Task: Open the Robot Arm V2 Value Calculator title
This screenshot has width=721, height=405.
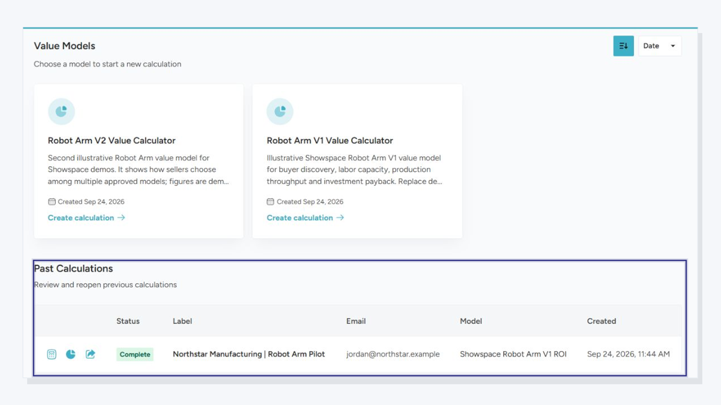Action: click(112, 140)
